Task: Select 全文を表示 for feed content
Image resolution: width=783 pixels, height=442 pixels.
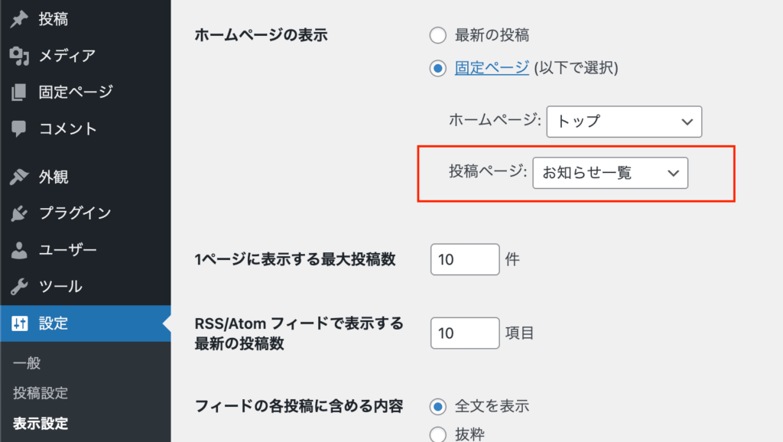Action: (x=438, y=406)
